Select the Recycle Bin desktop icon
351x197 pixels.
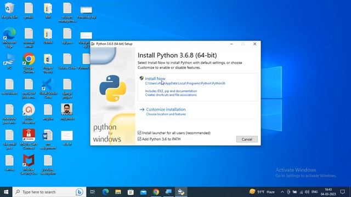(9, 10)
